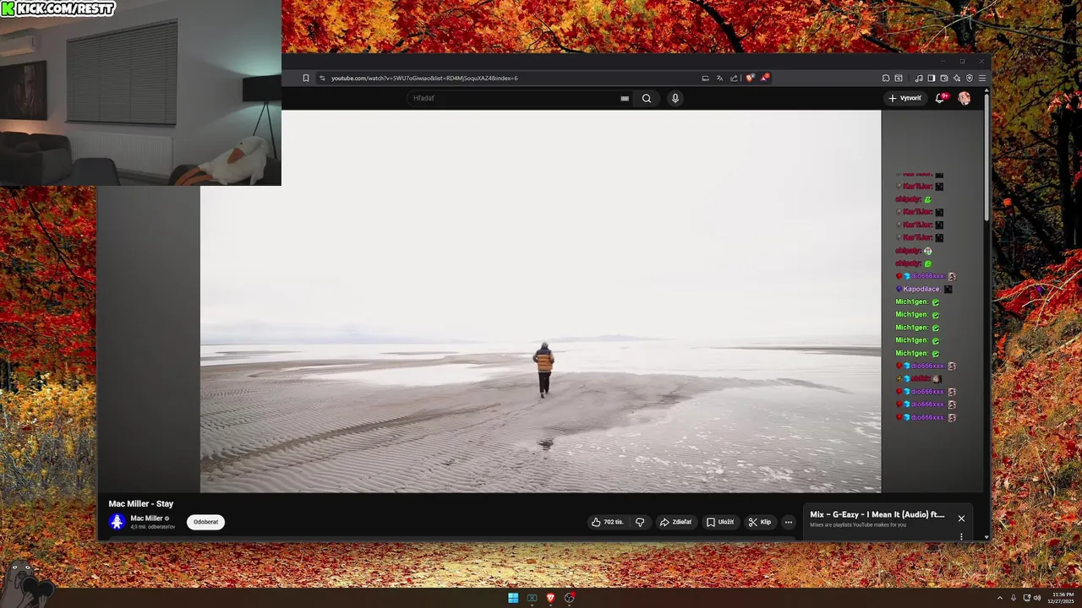Create a clip with the Klip button

[759, 522]
